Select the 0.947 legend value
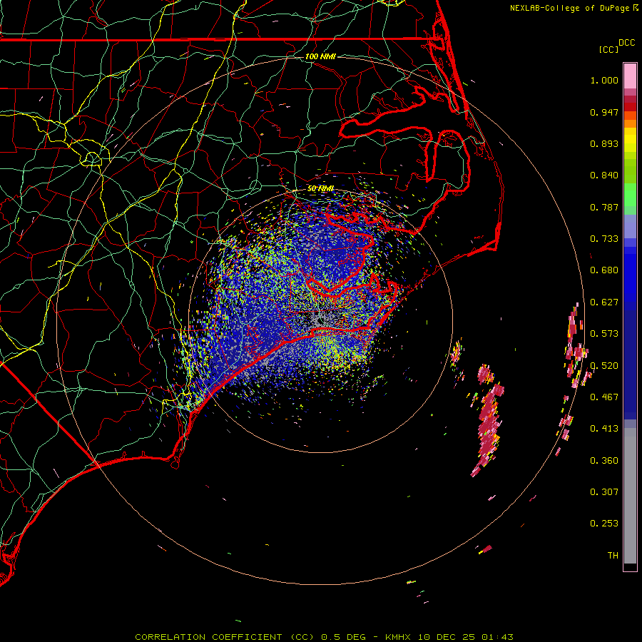642x642 pixels. [604, 112]
